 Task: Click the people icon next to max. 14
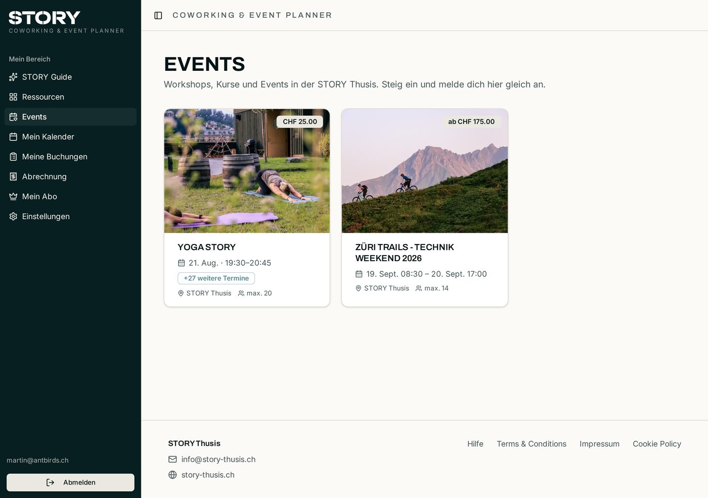click(x=419, y=288)
